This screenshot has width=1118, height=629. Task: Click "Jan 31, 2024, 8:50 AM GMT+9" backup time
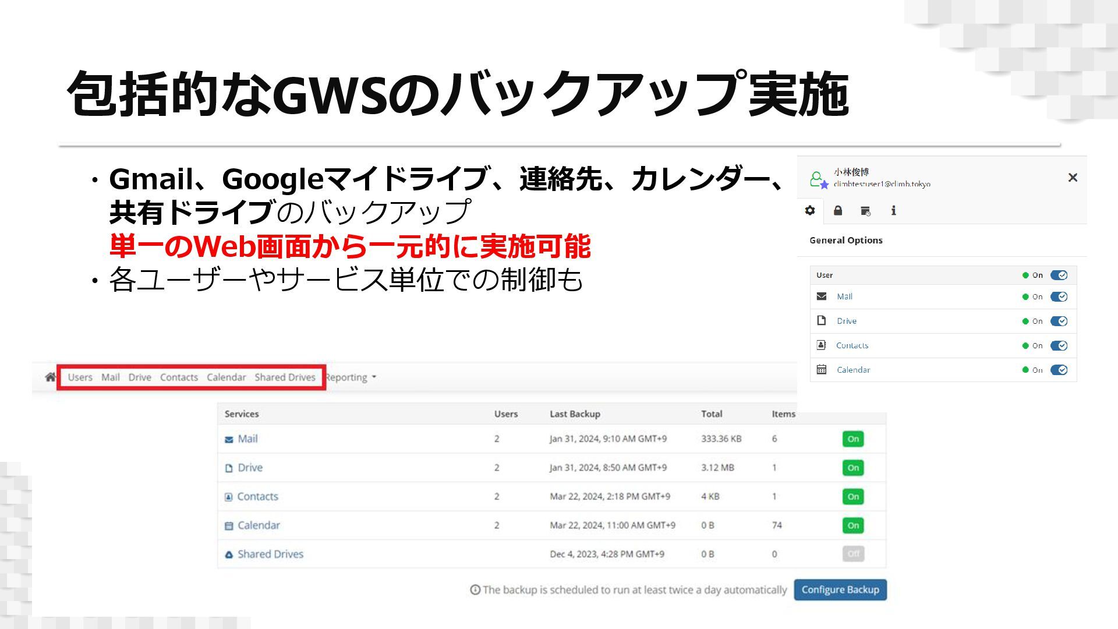click(x=608, y=468)
